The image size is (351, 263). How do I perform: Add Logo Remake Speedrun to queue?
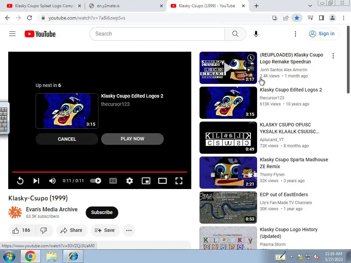click(x=251, y=69)
